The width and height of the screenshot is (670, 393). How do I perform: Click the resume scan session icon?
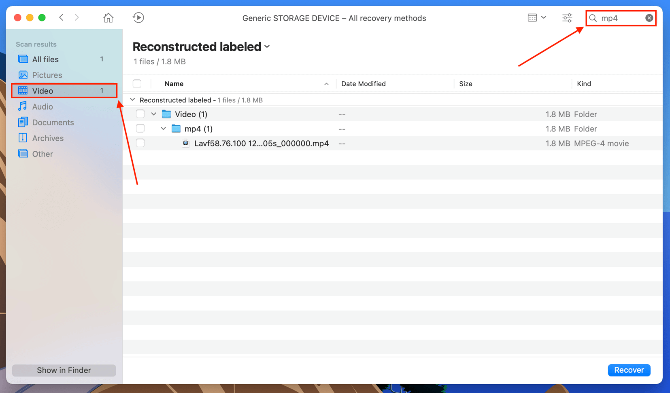[138, 18]
